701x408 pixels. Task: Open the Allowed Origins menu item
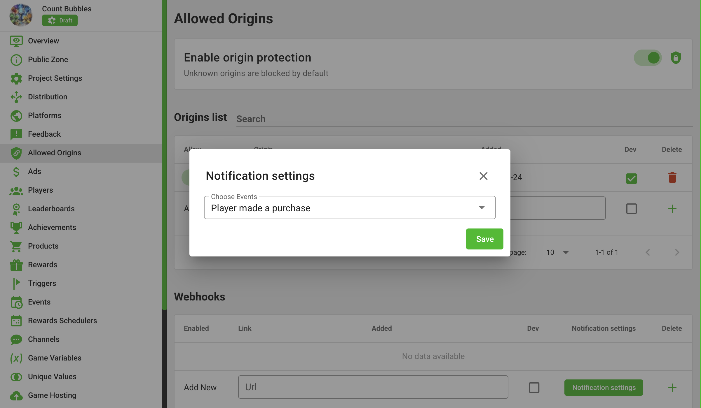(x=81, y=153)
